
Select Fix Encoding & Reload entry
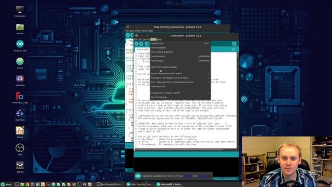pos(180,52)
